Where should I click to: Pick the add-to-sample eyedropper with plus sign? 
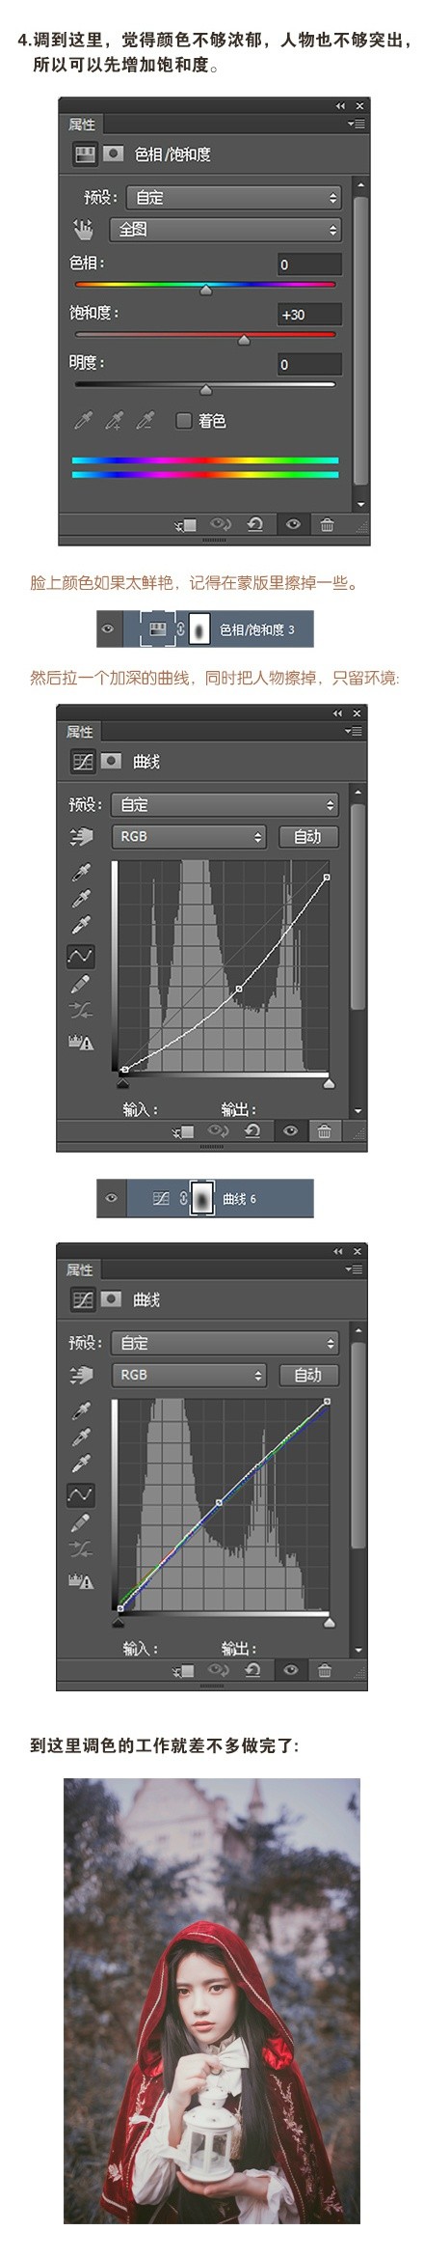[x=114, y=420]
